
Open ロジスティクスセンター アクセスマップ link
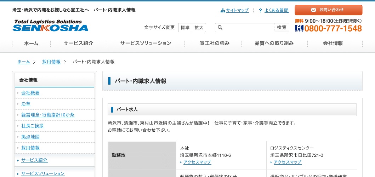pos(287,162)
